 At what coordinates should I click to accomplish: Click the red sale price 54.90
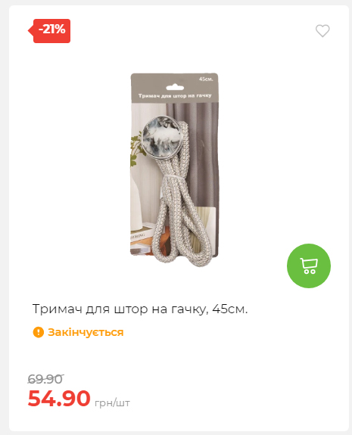coord(59,398)
